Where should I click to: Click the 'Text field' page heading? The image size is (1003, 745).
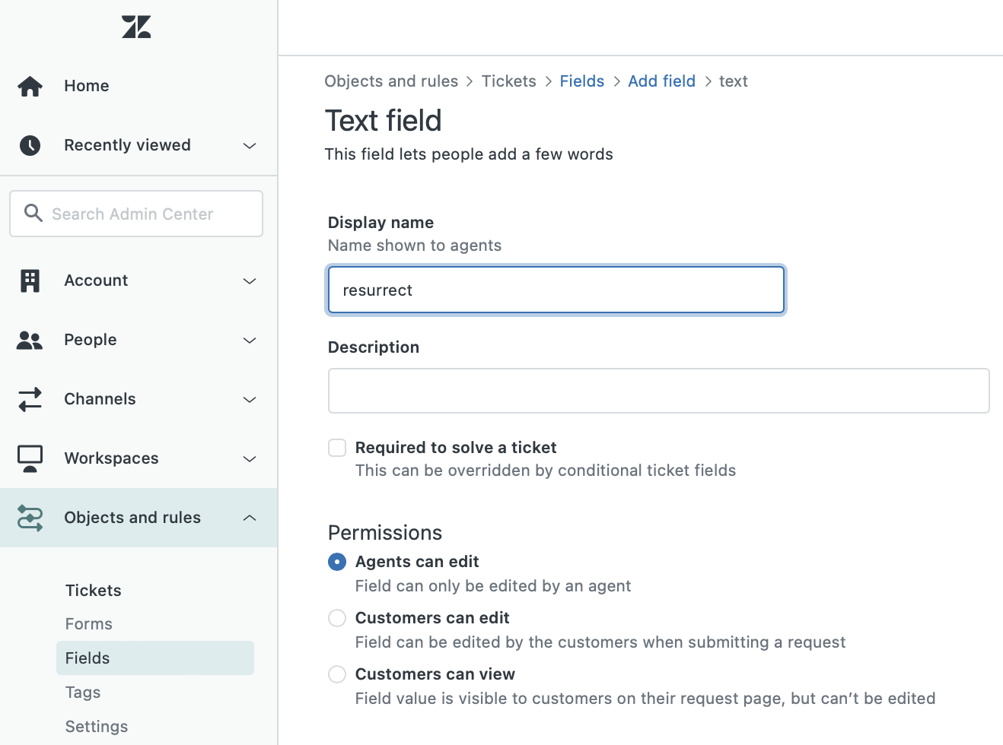pyautogui.click(x=384, y=121)
